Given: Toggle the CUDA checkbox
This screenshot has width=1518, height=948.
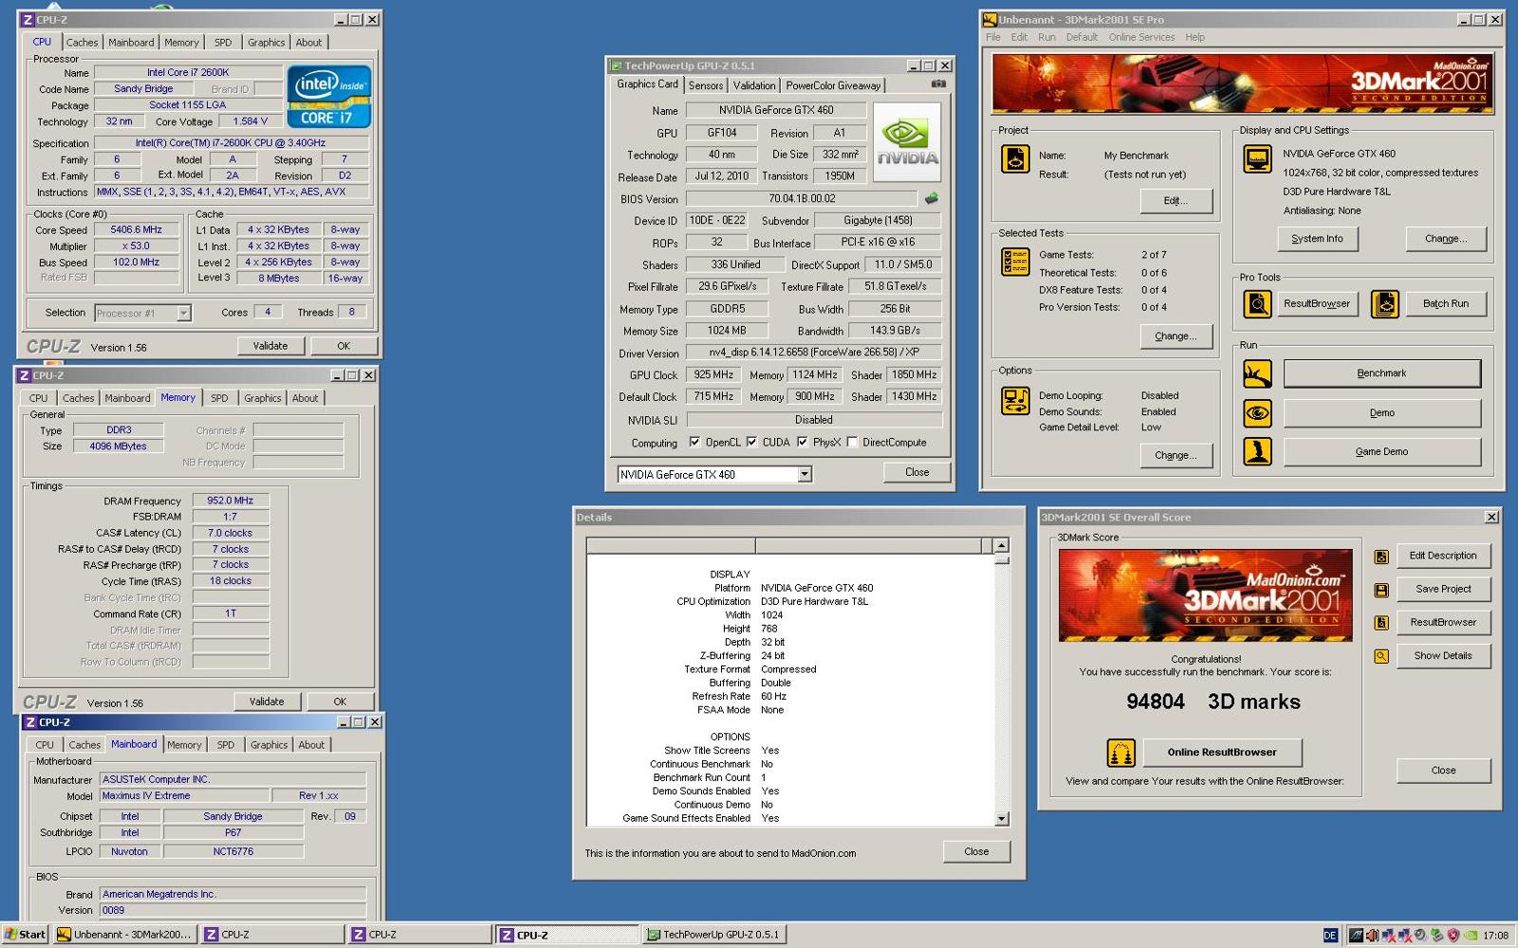Looking at the screenshot, I should click(x=751, y=442).
